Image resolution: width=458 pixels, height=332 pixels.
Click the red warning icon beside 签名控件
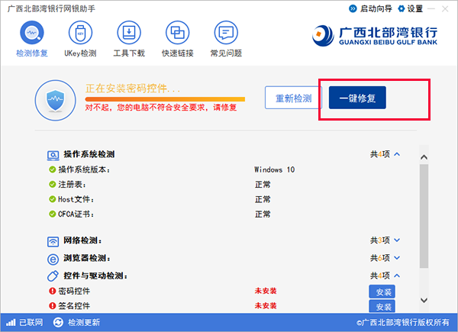click(x=52, y=306)
